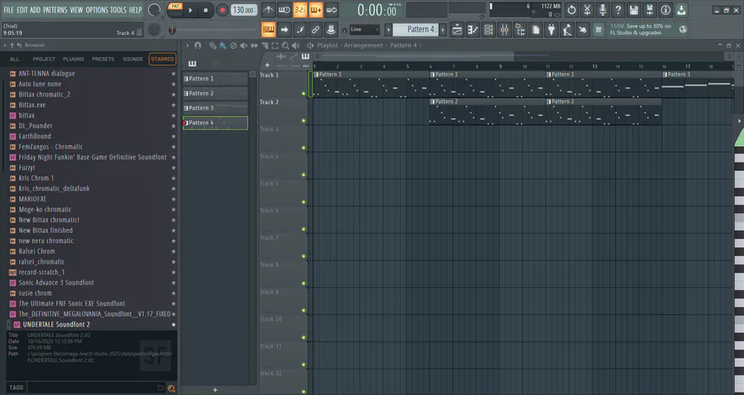Toggle Track 2 mute green light

click(x=303, y=121)
